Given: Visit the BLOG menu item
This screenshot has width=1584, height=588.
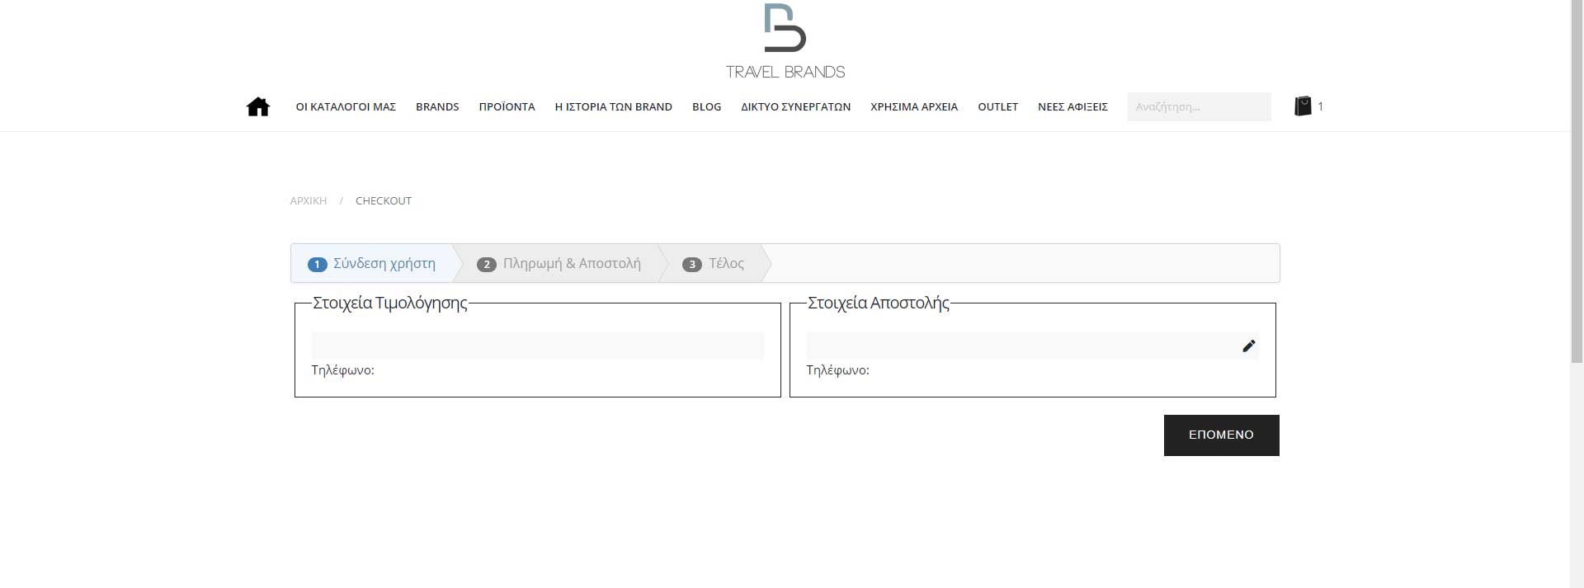Looking at the screenshot, I should click(x=706, y=106).
